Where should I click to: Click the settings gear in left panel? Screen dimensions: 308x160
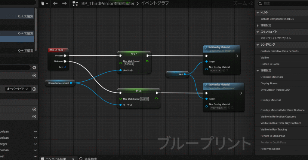[34, 68]
